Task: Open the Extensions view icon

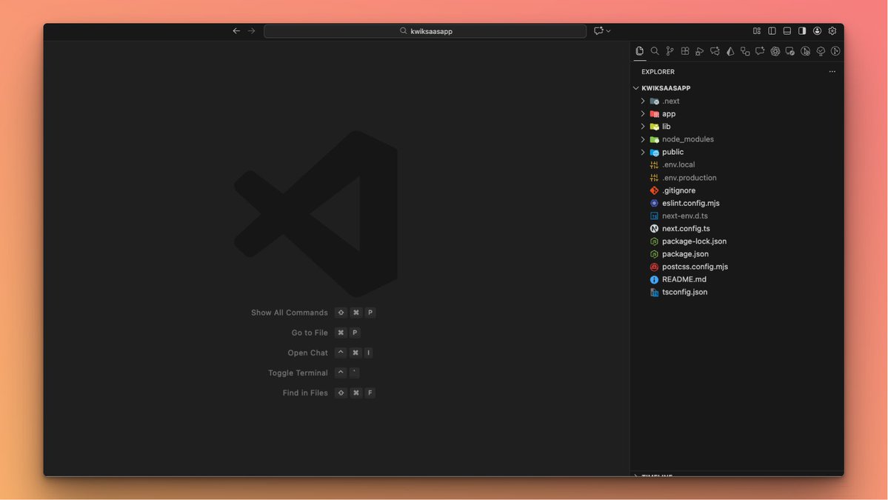Action: (684, 51)
